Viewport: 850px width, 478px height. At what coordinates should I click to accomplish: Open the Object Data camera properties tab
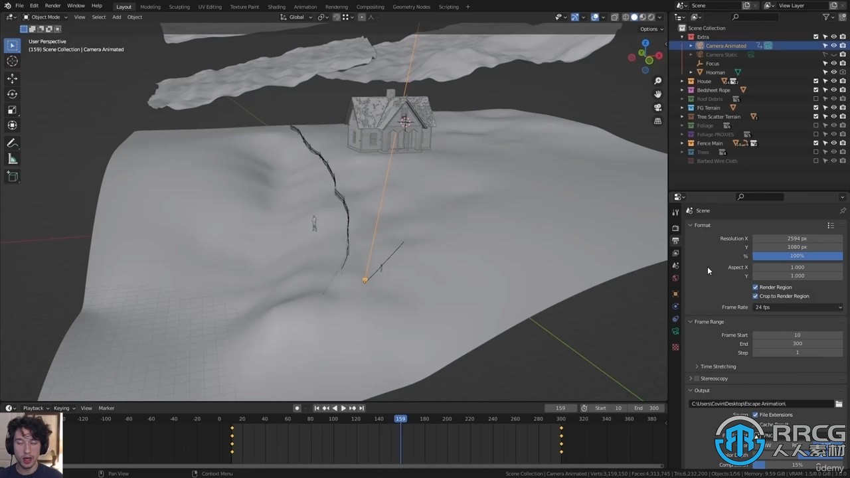pyautogui.click(x=675, y=331)
